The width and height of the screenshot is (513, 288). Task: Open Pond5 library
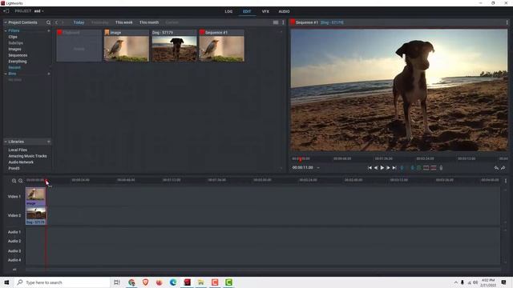tap(14, 169)
